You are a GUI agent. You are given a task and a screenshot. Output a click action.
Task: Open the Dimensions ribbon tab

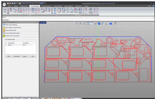pyautogui.click(x=79, y=6)
